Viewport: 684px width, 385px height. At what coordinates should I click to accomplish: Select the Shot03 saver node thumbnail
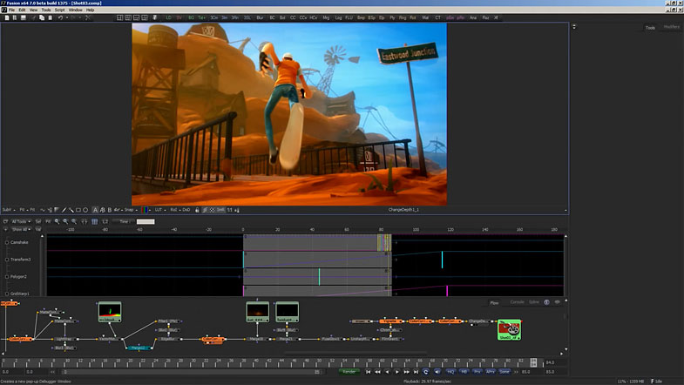click(509, 328)
